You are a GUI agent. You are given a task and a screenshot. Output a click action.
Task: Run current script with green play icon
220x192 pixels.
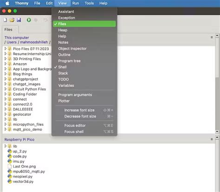tap(29, 20)
